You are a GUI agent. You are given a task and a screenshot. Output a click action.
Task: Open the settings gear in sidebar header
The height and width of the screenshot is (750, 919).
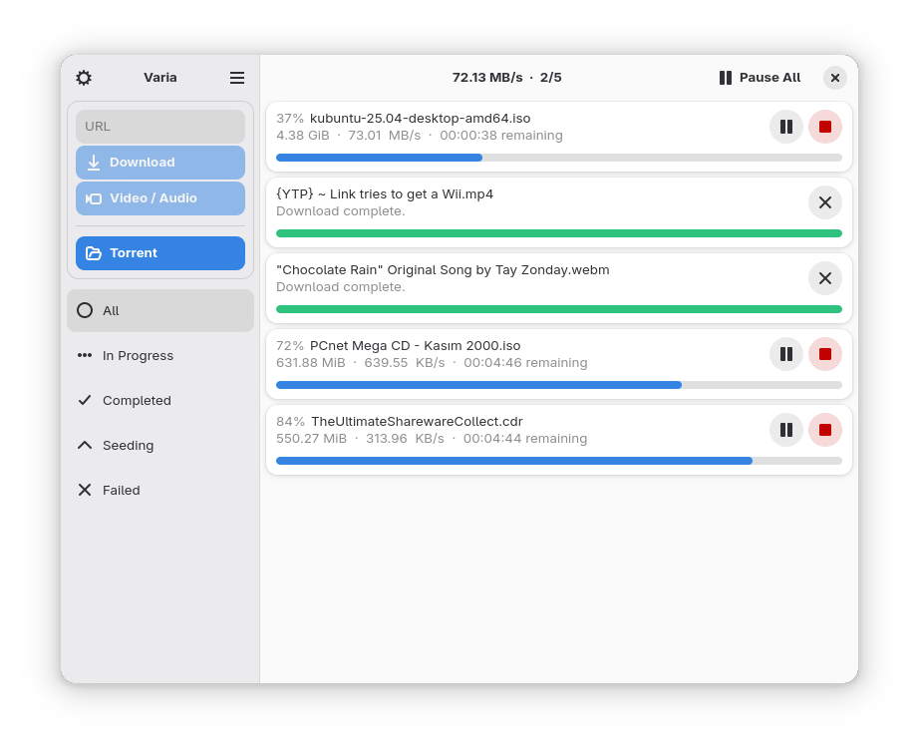click(x=84, y=78)
